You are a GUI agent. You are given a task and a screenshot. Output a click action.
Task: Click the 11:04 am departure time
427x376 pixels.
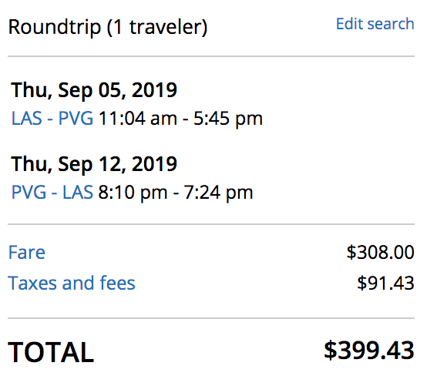[x=137, y=119]
